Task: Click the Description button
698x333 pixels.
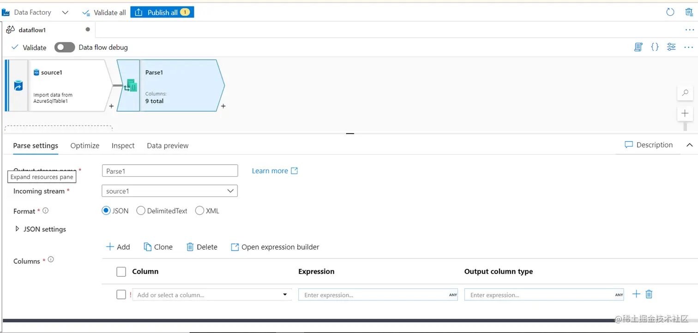Action: [x=649, y=145]
